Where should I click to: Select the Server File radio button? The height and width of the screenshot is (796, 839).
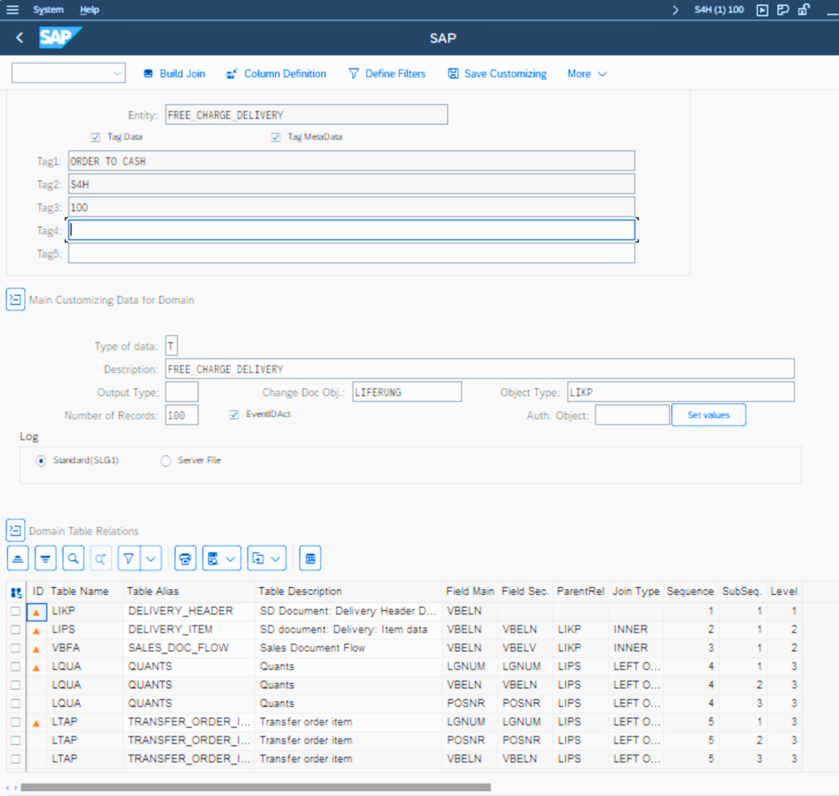166,461
